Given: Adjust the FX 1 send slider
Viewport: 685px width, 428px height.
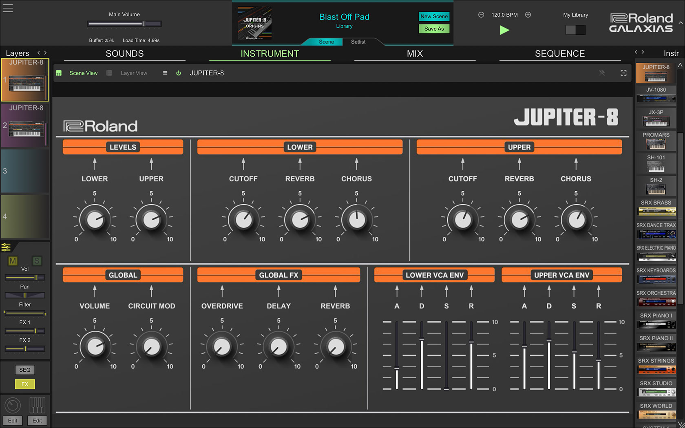Looking at the screenshot, I should pos(25,331).
